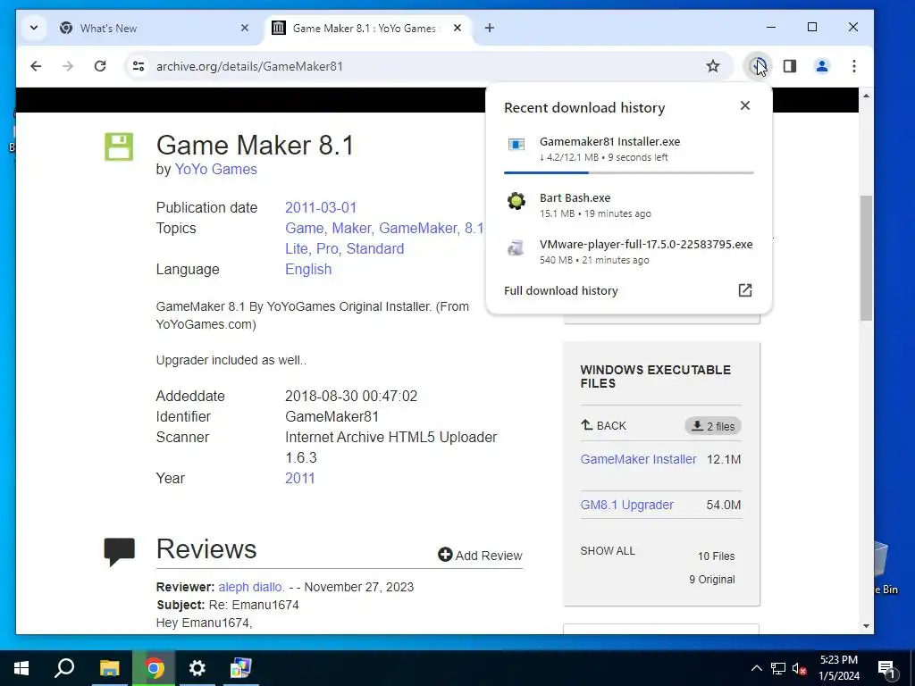Click SHOW ALL files

(x=608, y=550)
